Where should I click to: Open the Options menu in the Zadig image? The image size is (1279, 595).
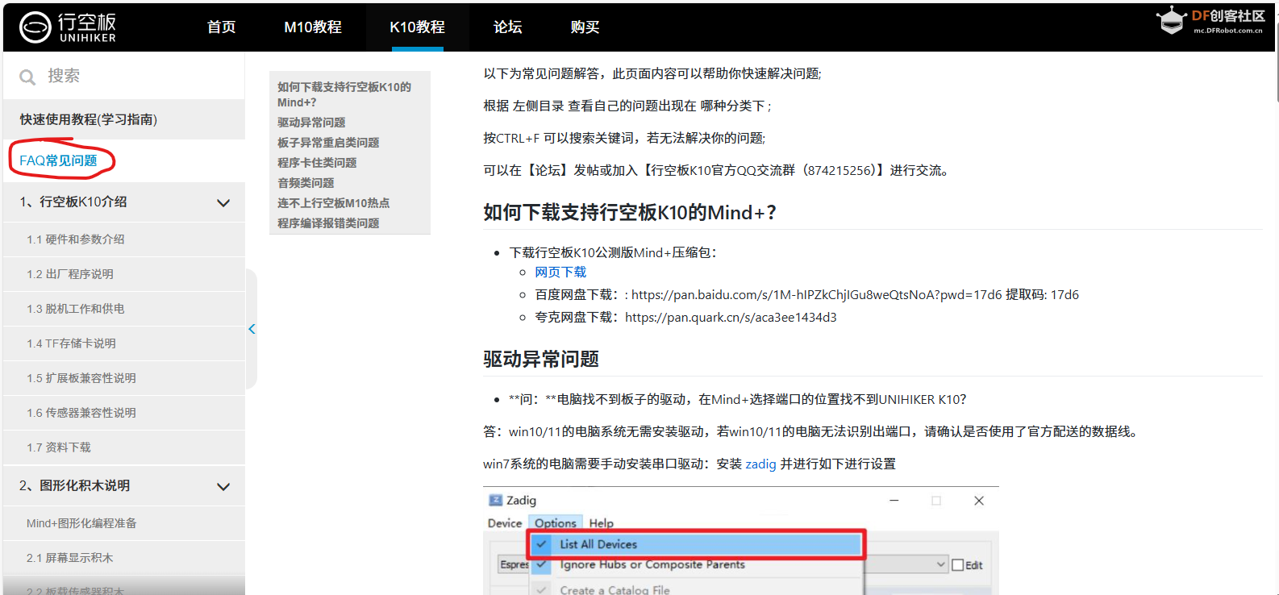point(556,523)
